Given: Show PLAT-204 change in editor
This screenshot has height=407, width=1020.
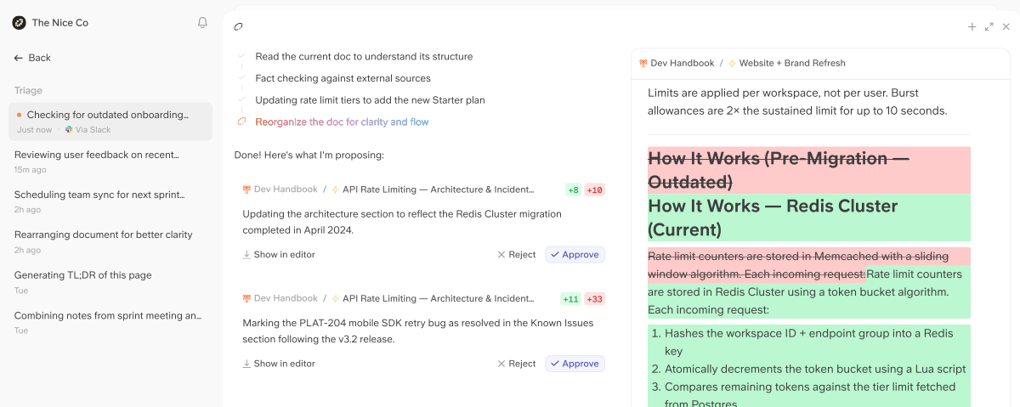Looking at the screenshot, I should pos(279,364).
